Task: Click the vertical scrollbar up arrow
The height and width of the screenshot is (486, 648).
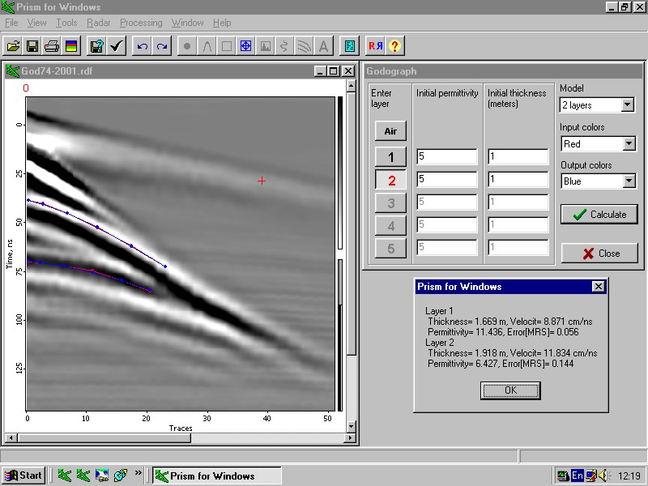Action: point(351,86)
